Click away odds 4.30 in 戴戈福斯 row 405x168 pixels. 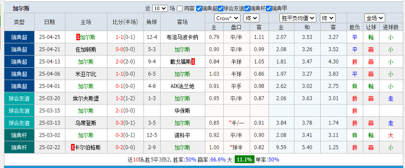pyautogui.click(x=333, y=62)
